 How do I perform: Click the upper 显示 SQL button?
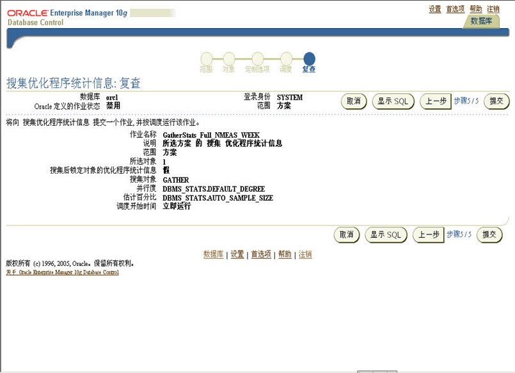coord(393,101)
